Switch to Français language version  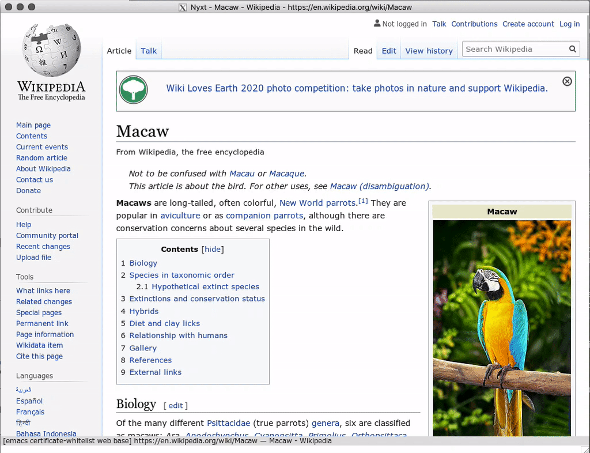coord(30,412)
